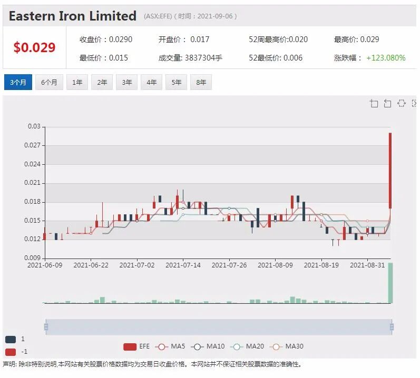420x378 pixels.
Task: Click the middle of the data zoom bar
Action: pyautogui.click(x=219, y=326)
